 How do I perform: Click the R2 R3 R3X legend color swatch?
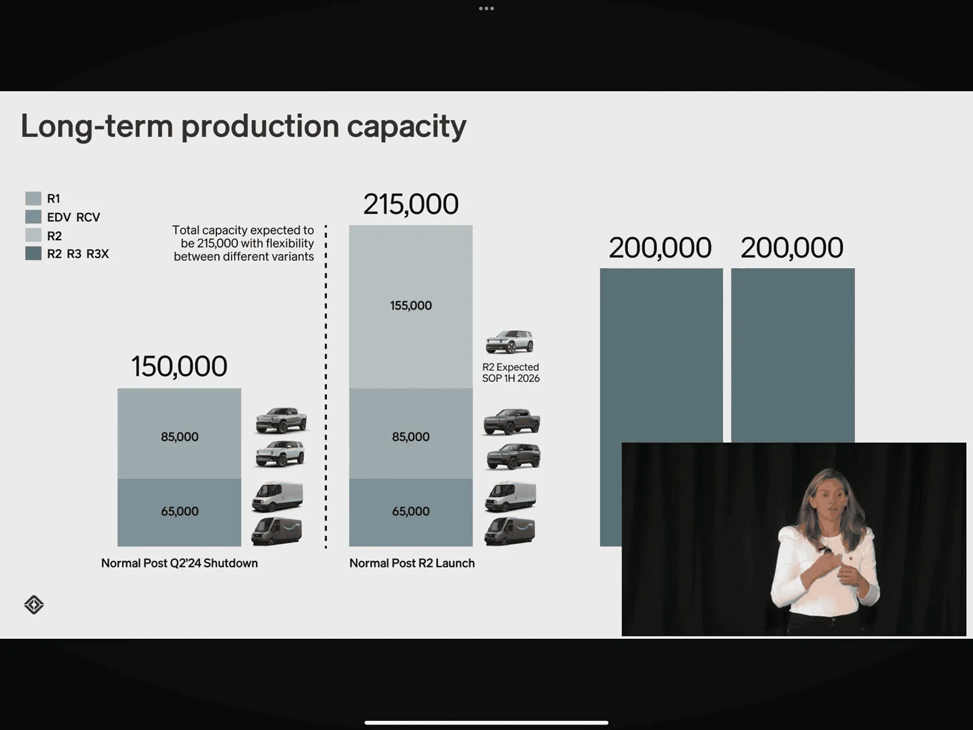(33, 253)
